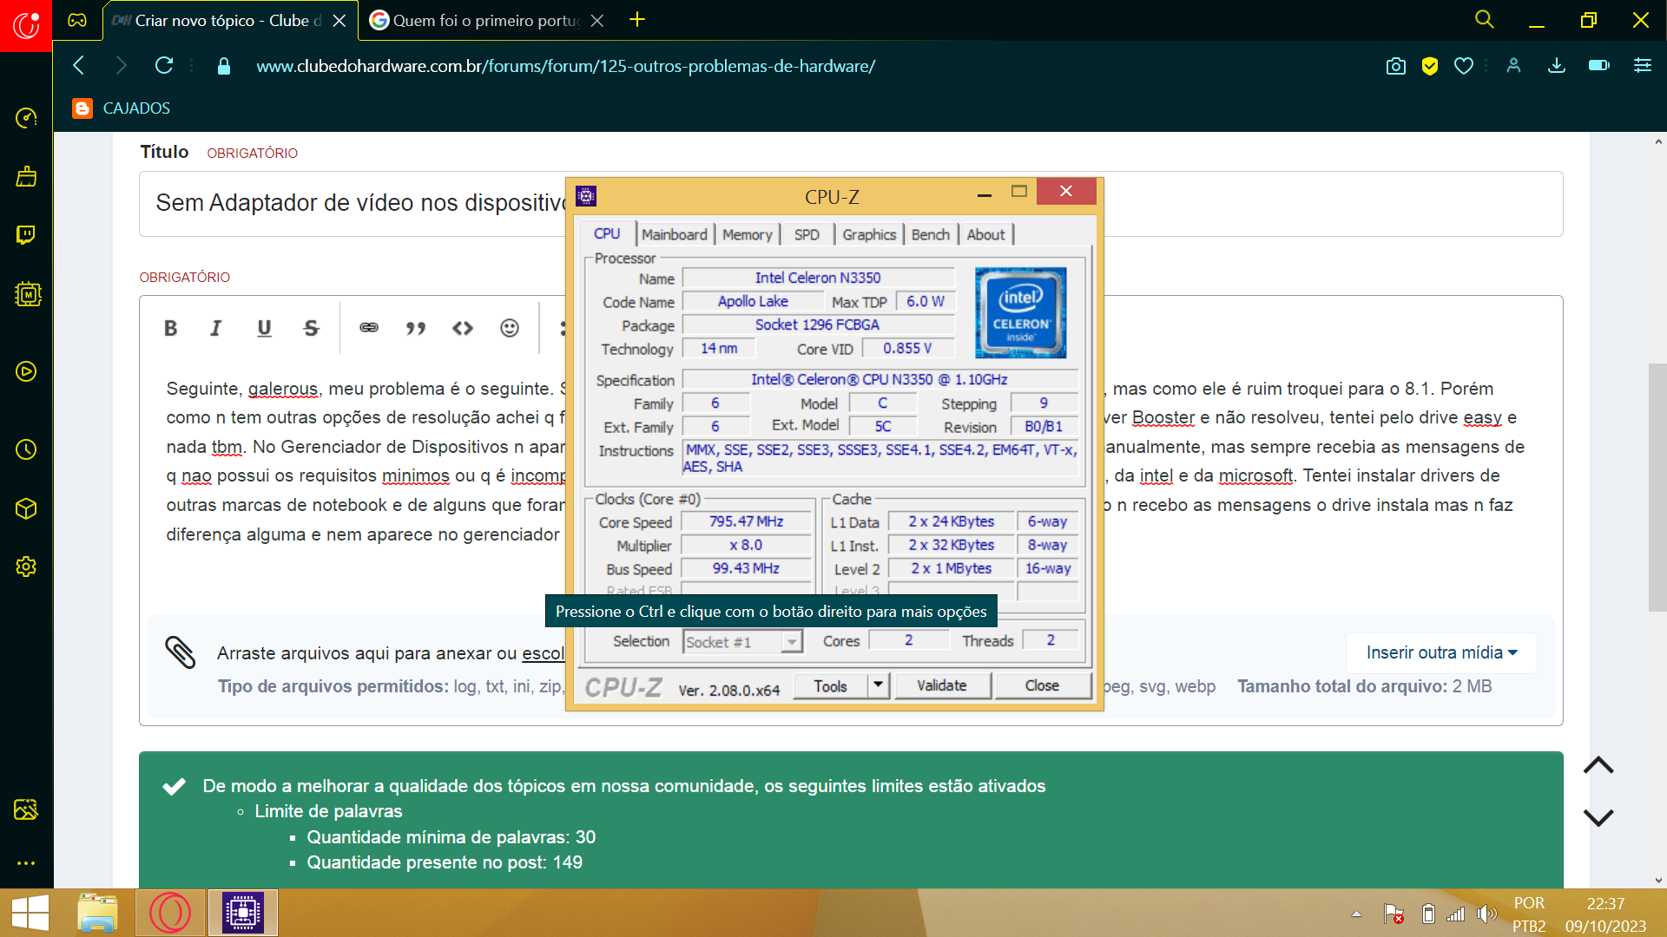The image size is (1667, 937).
Task: Apply bold formatting in editor
Action: pos(171,328)
